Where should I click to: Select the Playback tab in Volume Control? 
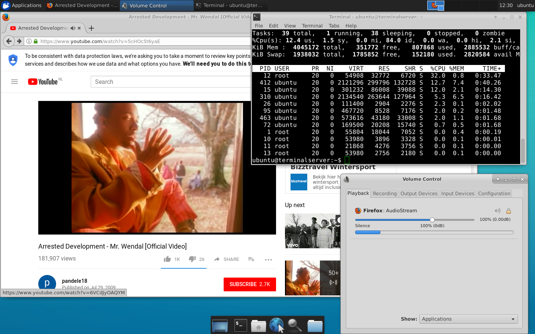[358, 193]
